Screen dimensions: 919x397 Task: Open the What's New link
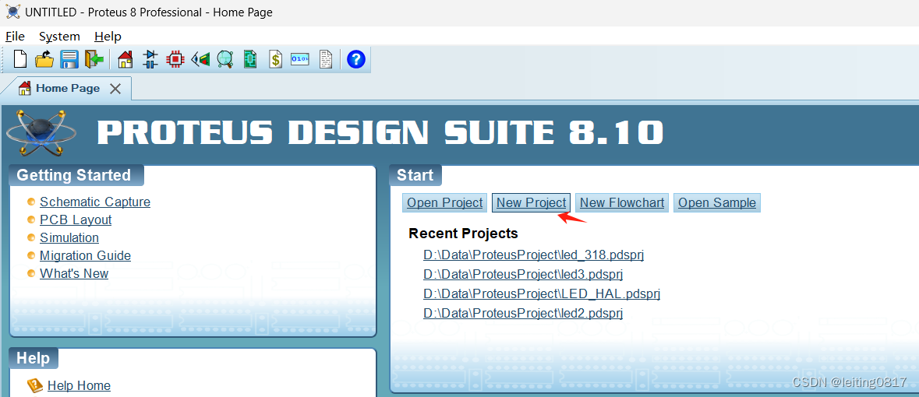click(x=74, y=273)
